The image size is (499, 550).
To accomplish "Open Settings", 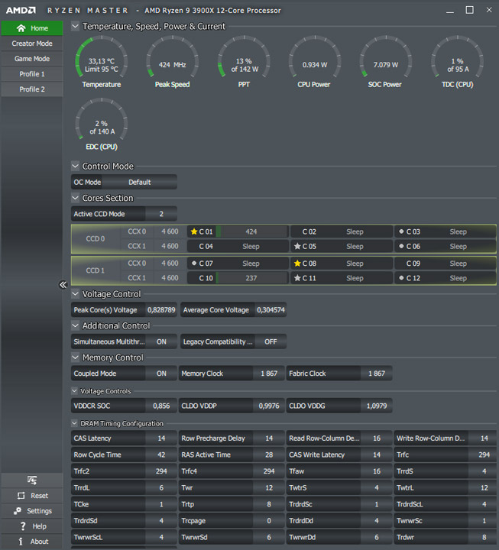I will pos(32,511).
